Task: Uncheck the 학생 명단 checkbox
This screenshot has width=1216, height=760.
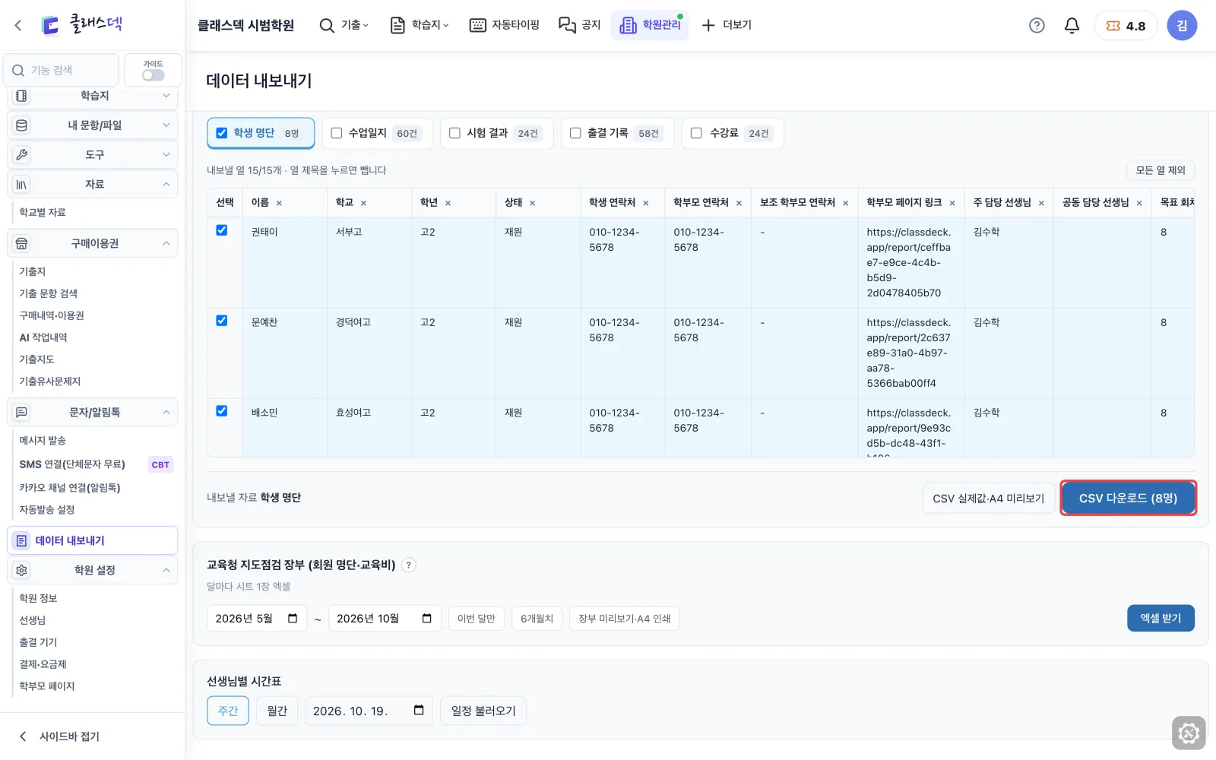Action: tap(222, 133)
